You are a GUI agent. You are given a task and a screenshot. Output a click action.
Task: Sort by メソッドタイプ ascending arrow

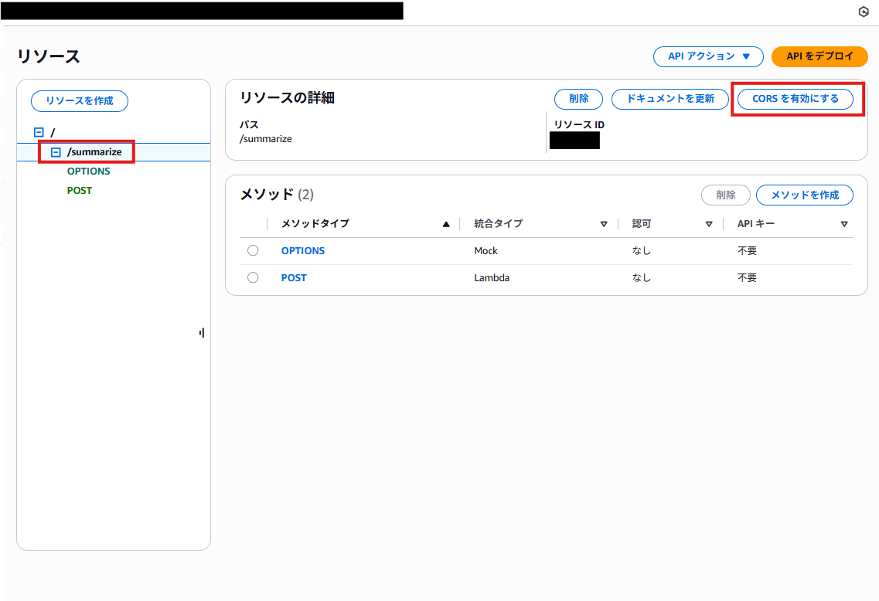(446, 224)
